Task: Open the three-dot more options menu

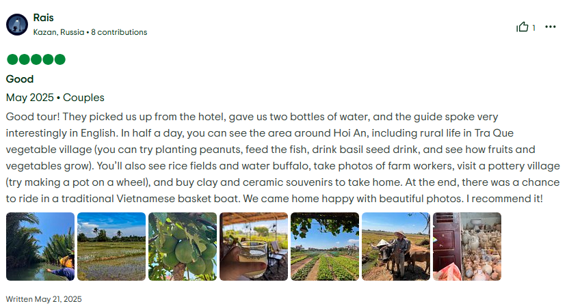Action: pos(551,27)
